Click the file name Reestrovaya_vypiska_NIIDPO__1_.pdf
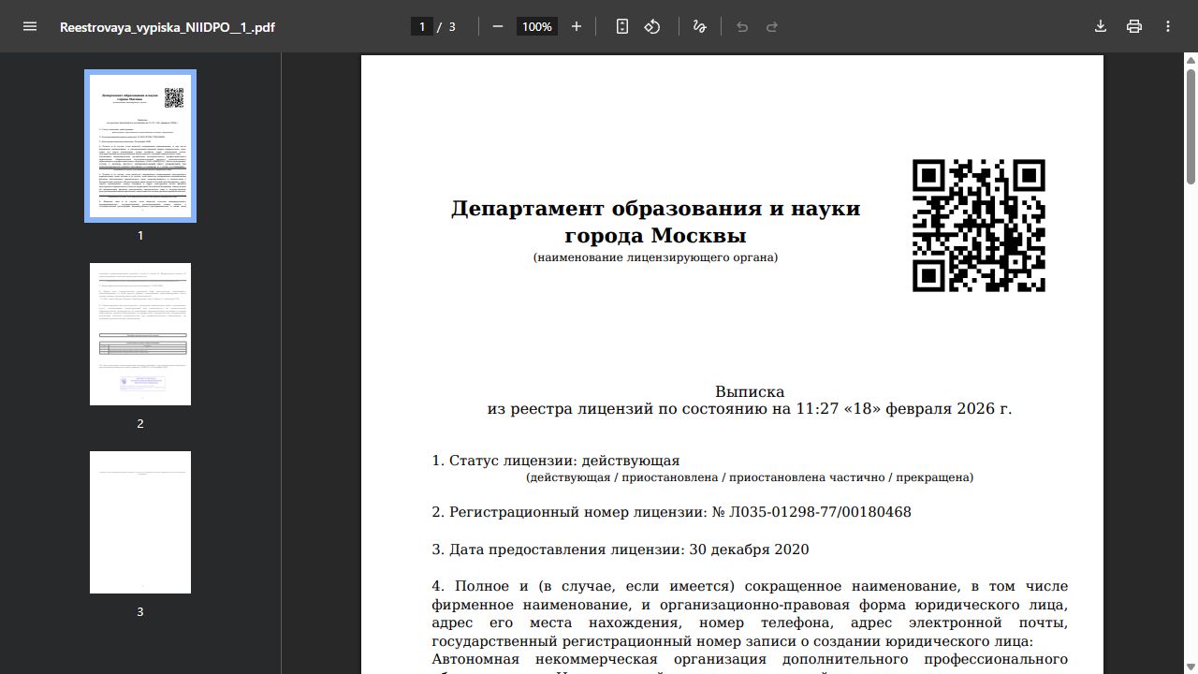The image size is (1198, 674). (x=168, y=27)
